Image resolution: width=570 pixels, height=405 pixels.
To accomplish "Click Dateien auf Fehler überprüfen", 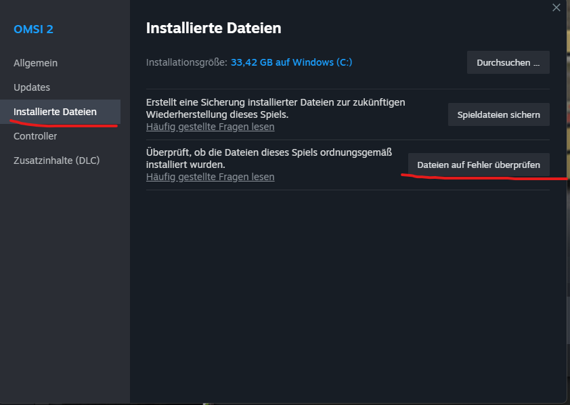I will pyautogui.click(x=479, y=165).
